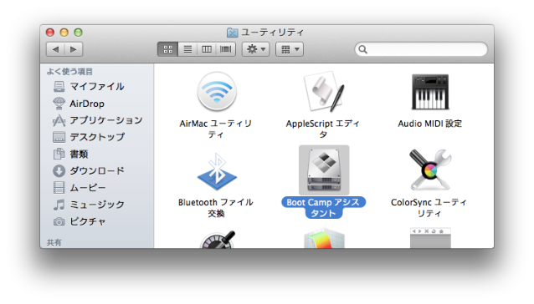Screen dimensions: 534x304
Task: Click the ミュージック note sidebar icon
Action: [x=59, y=205]
